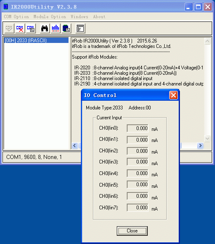Click the grayed open COM port icon
Viewport: 215px width, 244px height.
[x=9, y=28]
